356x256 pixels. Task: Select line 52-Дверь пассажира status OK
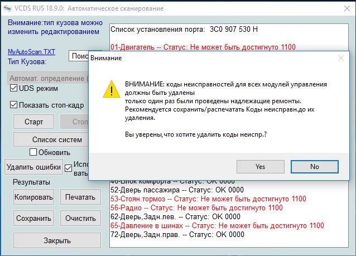click(x=177, y=190)
